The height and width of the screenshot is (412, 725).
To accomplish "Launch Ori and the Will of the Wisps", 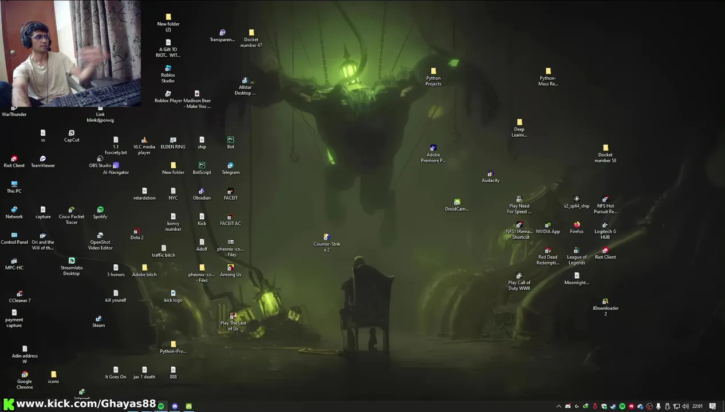I will 43,241.
